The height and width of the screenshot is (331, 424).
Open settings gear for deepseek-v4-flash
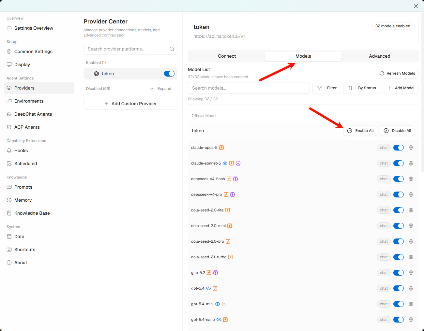point(411,179)
